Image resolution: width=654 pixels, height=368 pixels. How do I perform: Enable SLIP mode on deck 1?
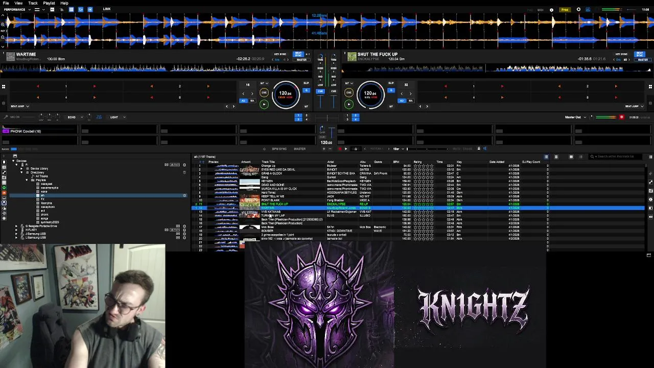click(306, 83)
